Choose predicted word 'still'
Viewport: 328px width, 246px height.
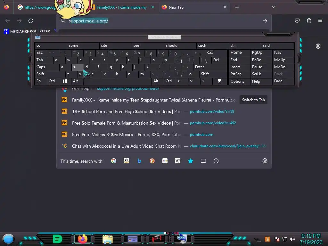coord(245,45)
